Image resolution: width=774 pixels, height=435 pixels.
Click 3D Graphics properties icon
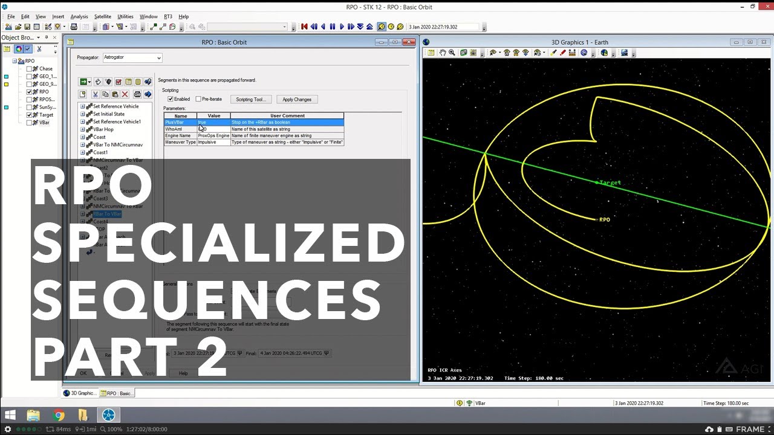431,53
